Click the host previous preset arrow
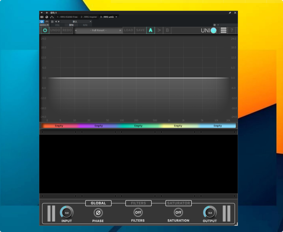283x232 pixels. (56, 22)
